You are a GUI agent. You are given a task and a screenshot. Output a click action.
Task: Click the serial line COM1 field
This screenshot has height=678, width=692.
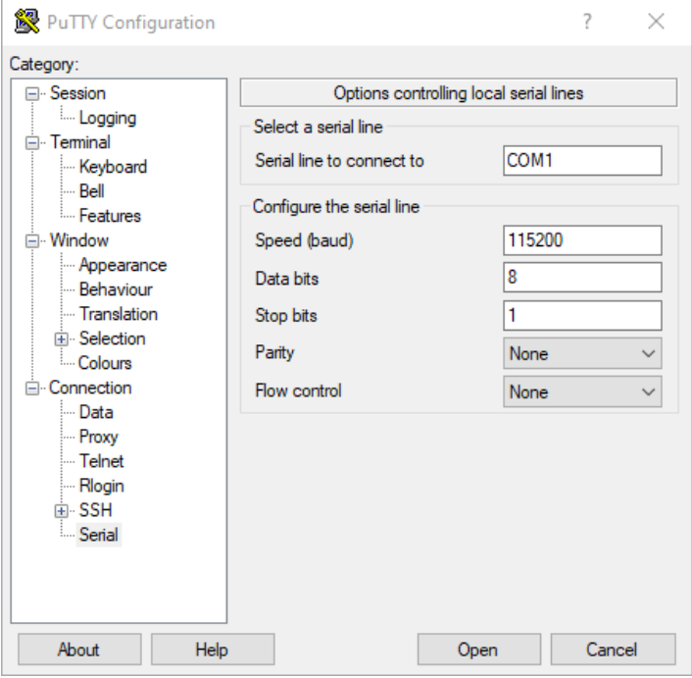582,160
